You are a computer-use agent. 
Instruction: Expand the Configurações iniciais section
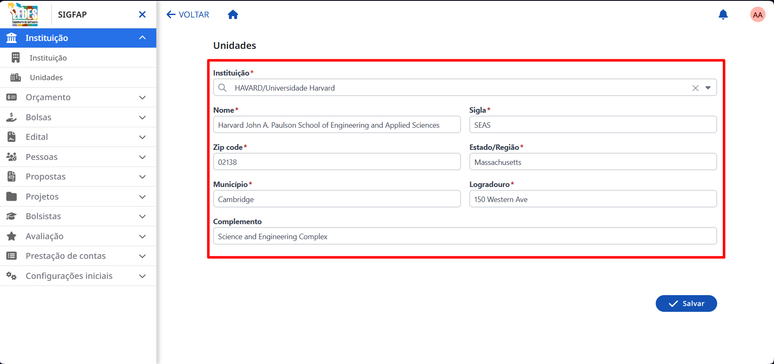click(x=78, y=276)
